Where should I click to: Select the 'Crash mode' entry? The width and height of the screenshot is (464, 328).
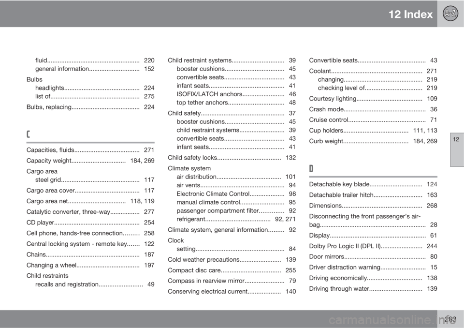pyautogui.click(x=373, y=109)
